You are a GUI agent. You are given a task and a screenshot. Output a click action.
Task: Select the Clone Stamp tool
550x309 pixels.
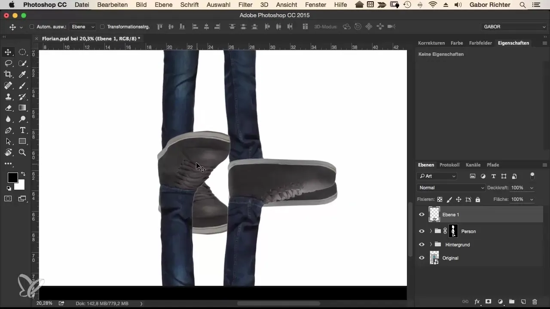8,97
